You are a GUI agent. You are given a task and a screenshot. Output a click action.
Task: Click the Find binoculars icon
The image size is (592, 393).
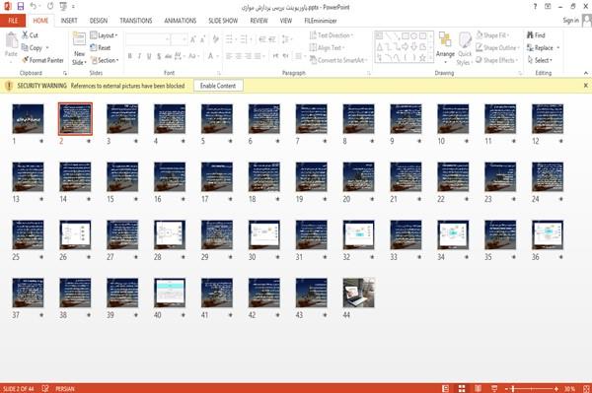point(530,35)
